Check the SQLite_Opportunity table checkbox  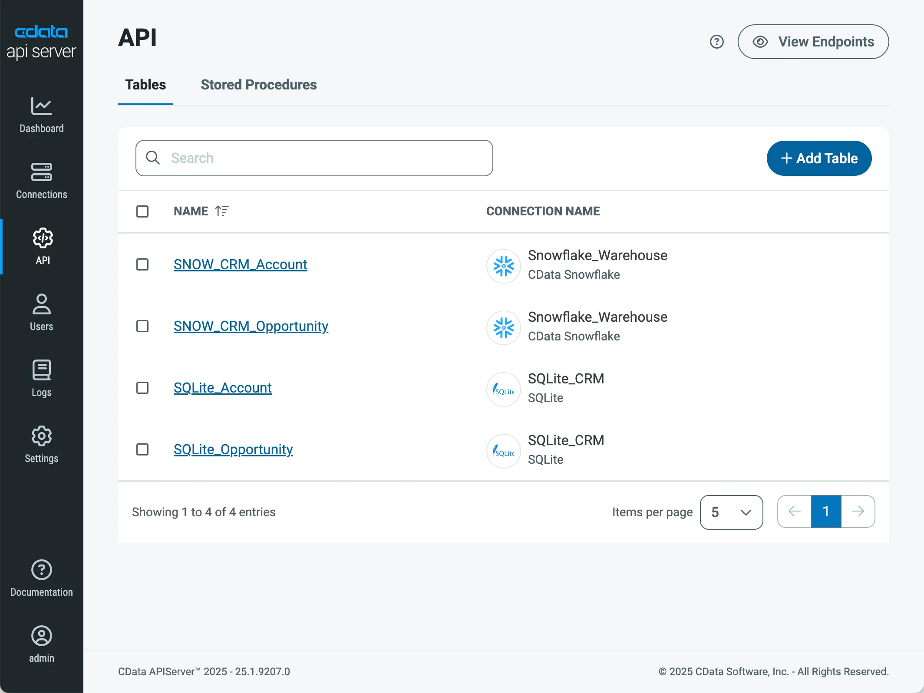142,450
